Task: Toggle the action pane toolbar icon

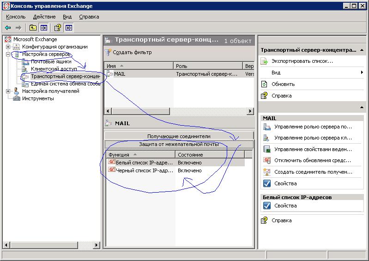Action: pos(69,28)
